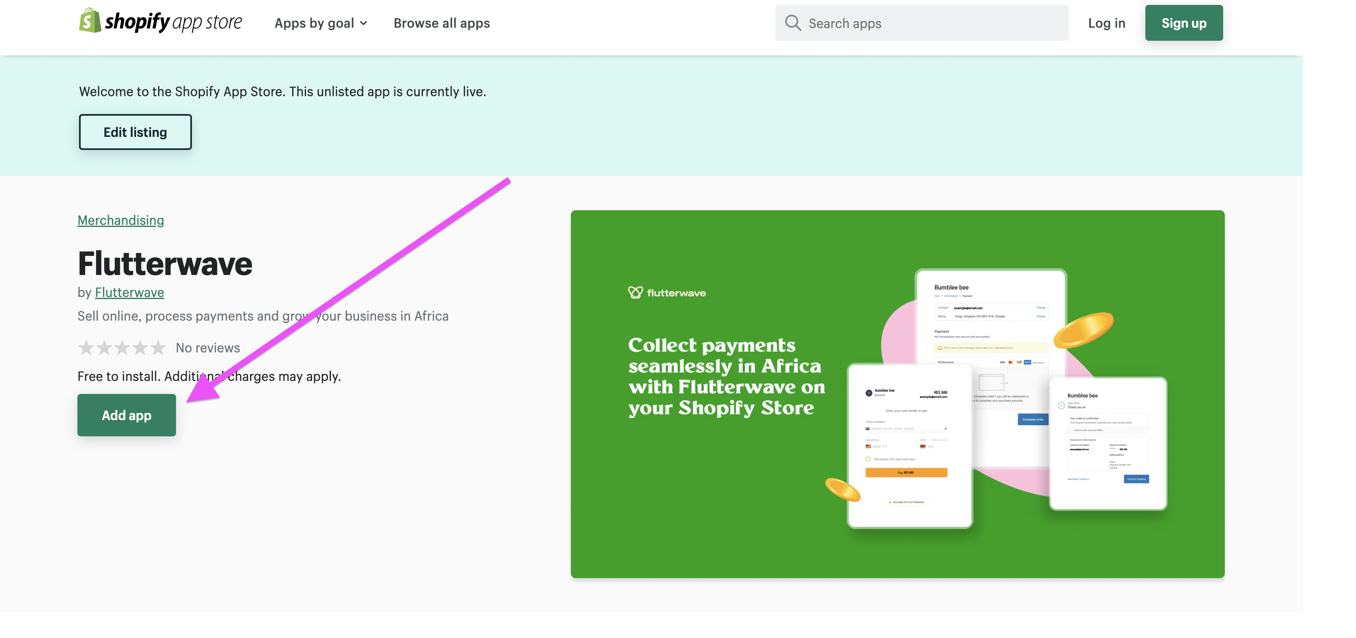Click the Edit listing button
Screen dimensions: 1356x638
point(135,132)
